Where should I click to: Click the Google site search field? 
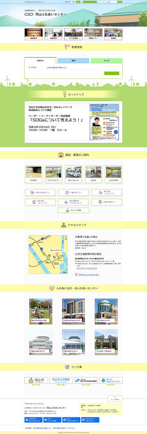pyautogui.click(x=108, y=2)
